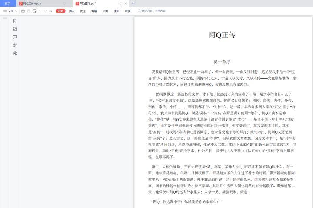The height and width of the screenshot is (208, 313).
Task: Close the 阿Q正传.pdf tab
Action: (x=126, y=3)
